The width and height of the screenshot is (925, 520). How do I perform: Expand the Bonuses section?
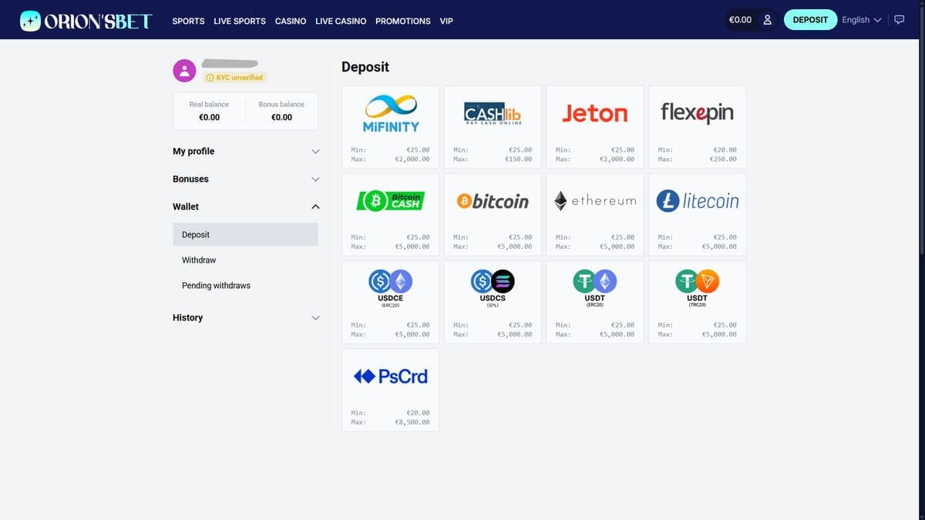245,179
